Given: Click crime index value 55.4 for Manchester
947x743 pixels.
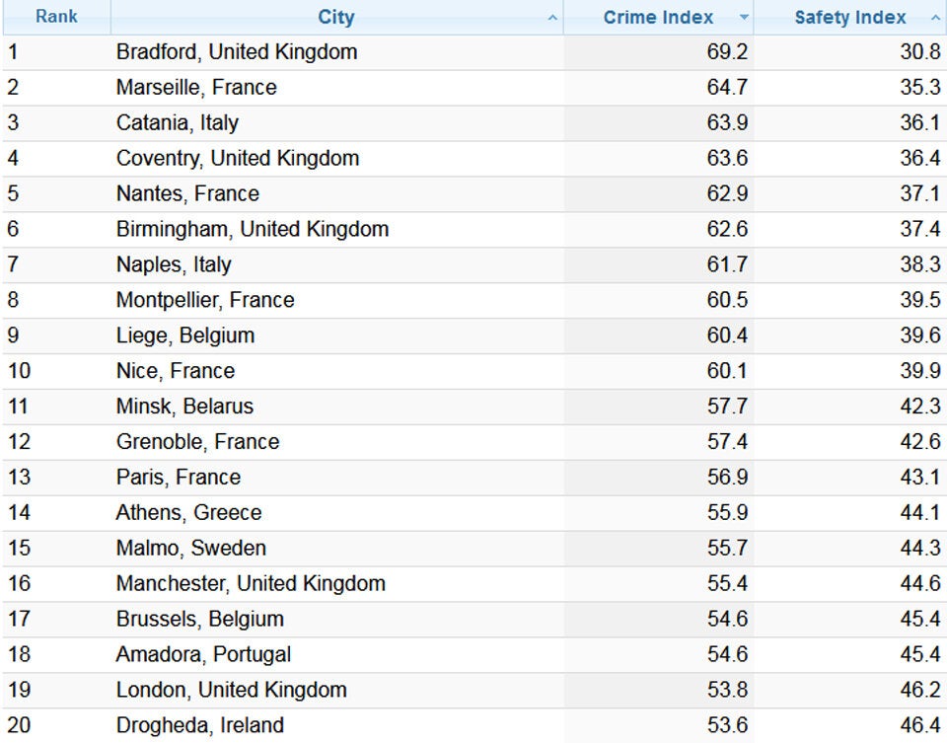Looking at the screenshot, I should [727, 583].
